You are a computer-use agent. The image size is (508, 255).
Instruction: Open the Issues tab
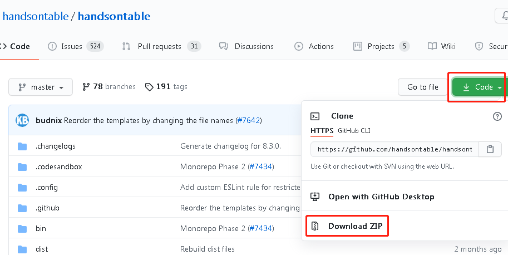pos(76,46)
